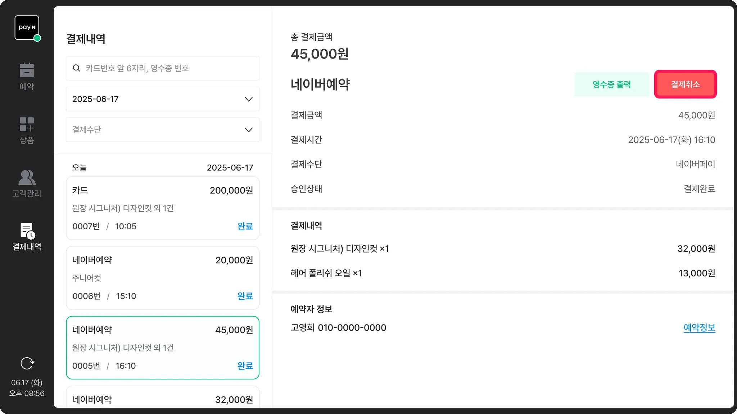
Task: Click the payN logo icon
Action: (x=27, y=28)
